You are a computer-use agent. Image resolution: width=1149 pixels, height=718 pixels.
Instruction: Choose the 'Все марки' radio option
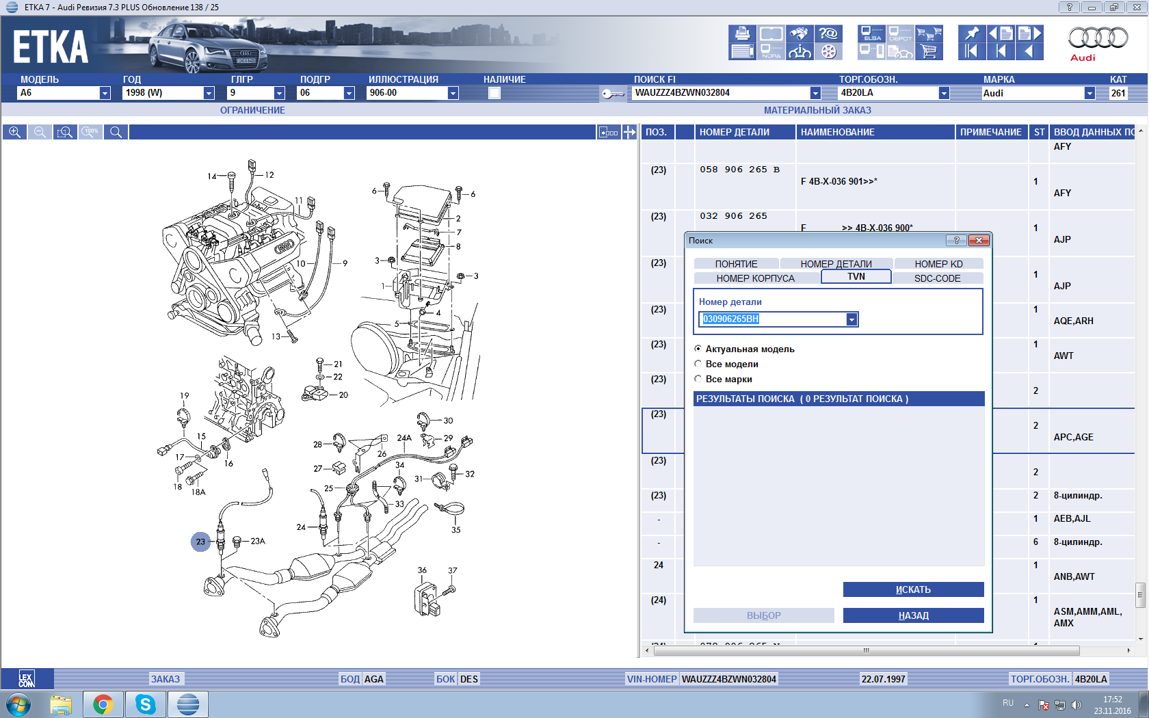tap(698, 379)
